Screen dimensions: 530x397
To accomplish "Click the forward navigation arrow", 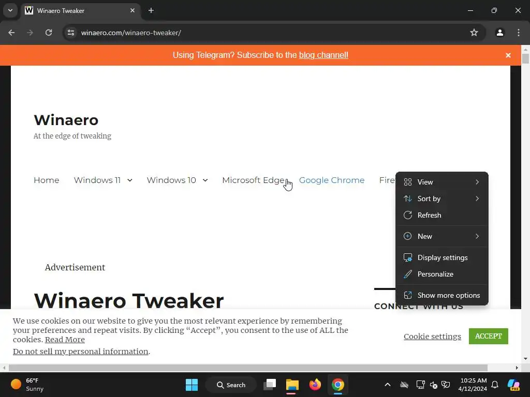I will click(x=30, y=33).
